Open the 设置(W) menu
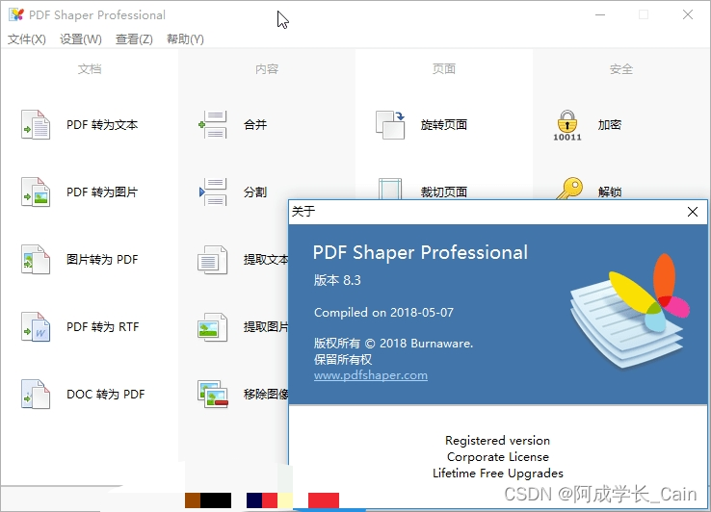 (x=81, y=39)
